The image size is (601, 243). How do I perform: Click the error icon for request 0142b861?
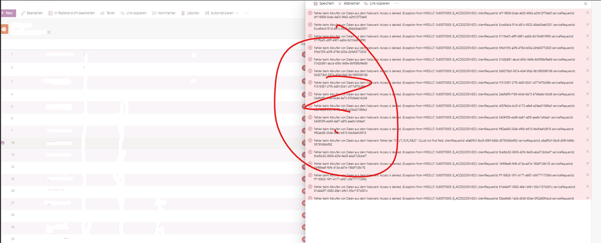coord(310,59)
